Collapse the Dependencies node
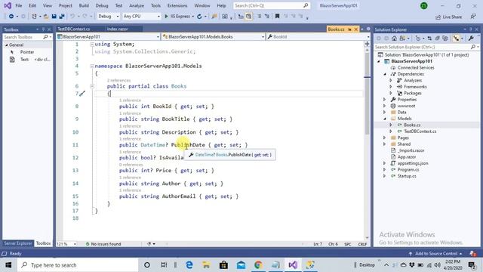Screen dimensions: 483x272 (x=385, y=74)
